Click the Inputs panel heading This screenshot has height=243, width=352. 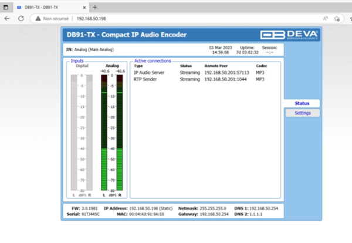point(77,61)
